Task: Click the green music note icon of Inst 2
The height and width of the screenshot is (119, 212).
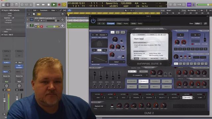Action: (32, 25)
